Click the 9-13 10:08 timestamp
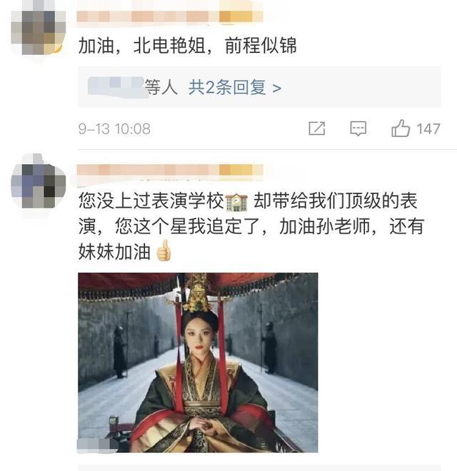 (x=114, y=129)
